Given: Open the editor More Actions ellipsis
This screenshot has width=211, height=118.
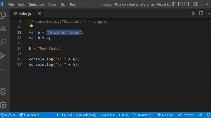Looking at the screenshot, I should (208, 13).
